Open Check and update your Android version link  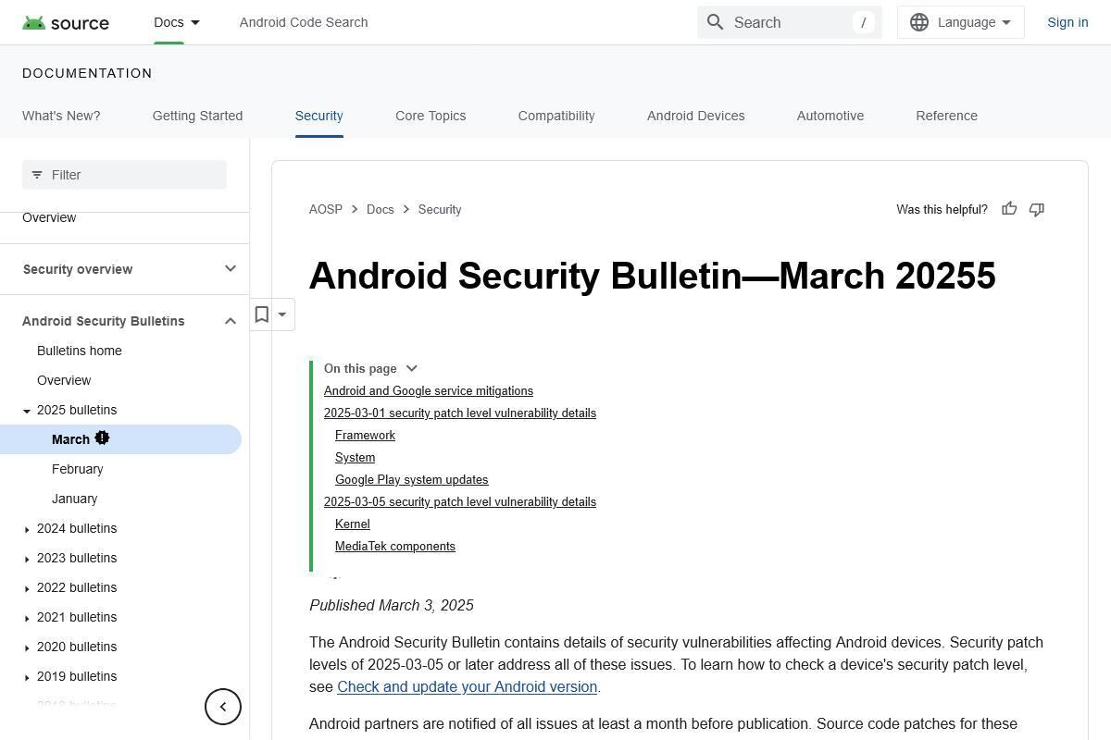point(468,686)
